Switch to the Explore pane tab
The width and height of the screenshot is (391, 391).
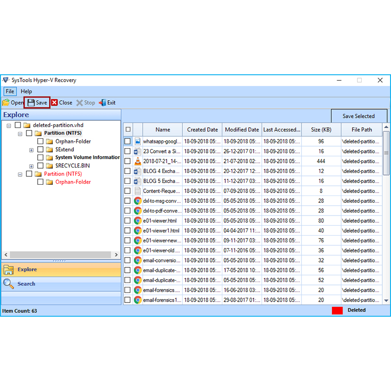(x=61, y=270)
